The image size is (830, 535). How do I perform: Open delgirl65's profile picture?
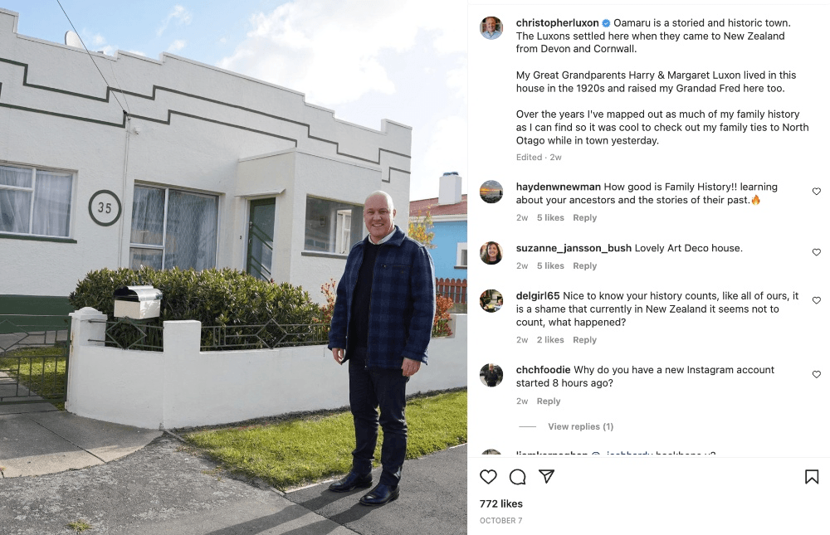click(x=491, y=300)
